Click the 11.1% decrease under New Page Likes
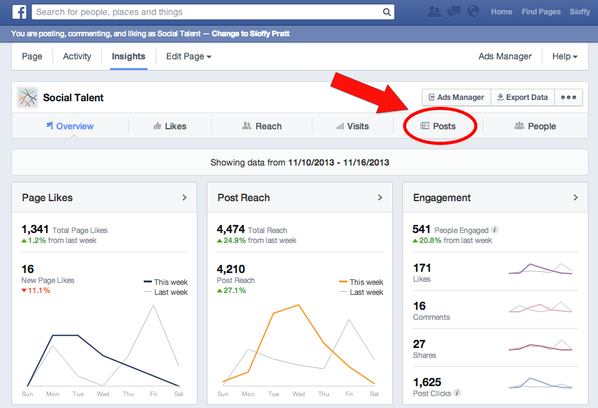598x408 pixels. coord(36,291)
